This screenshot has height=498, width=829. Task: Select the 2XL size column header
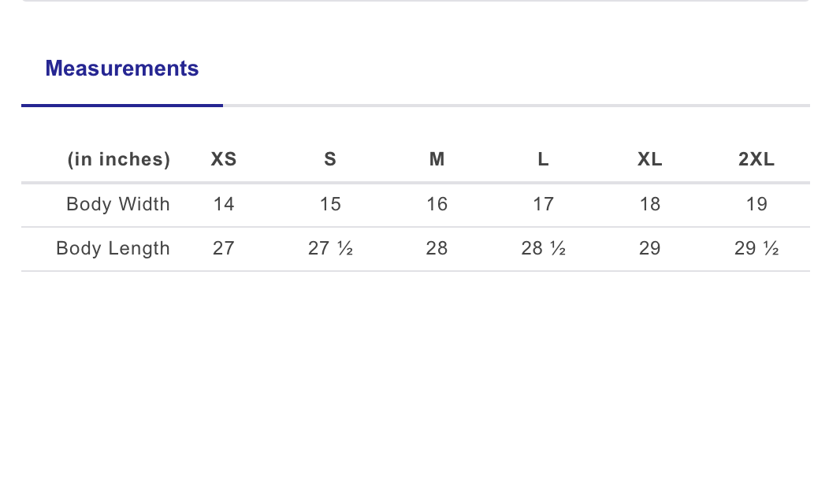pyautogui.click(x=757, y=159)
